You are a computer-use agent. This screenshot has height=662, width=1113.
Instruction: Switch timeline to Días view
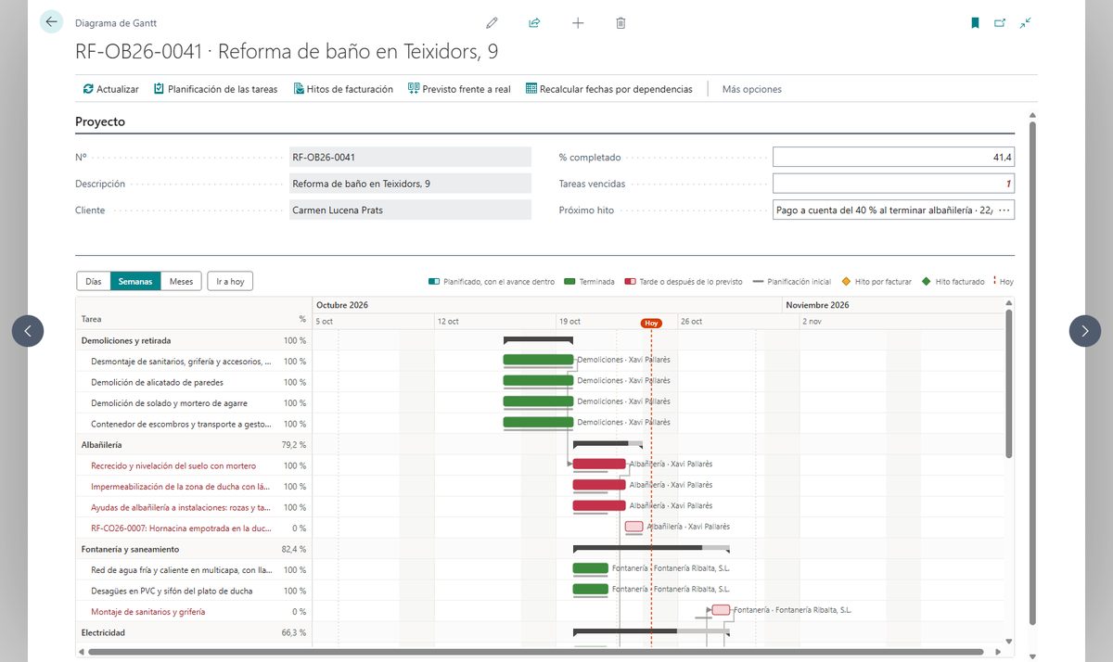click(93, 281)
